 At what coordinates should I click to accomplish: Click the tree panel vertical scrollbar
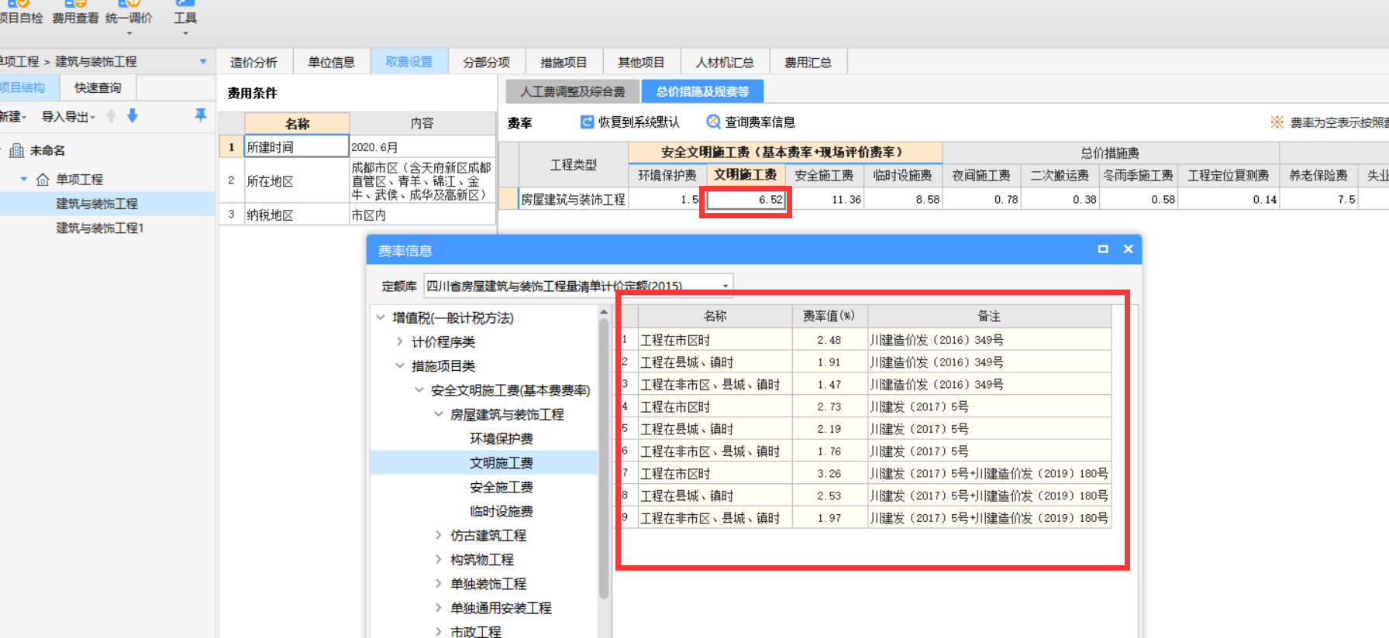[x=604, y=459]
